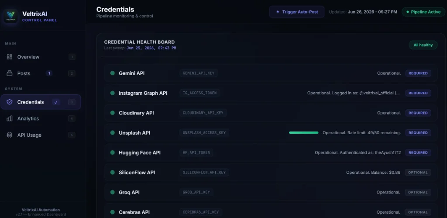Open the Posts section
Viewport: 447px width, 218px height.
pyautogui.click(x=41, y=73)
